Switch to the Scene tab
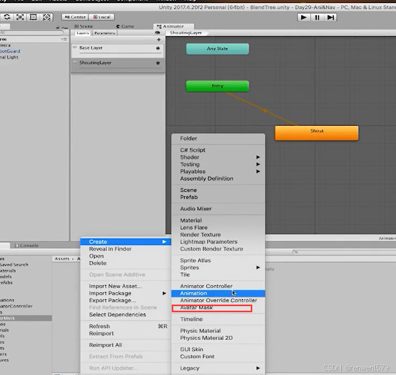This screenshot has width=396, height=375. point(84,27)
